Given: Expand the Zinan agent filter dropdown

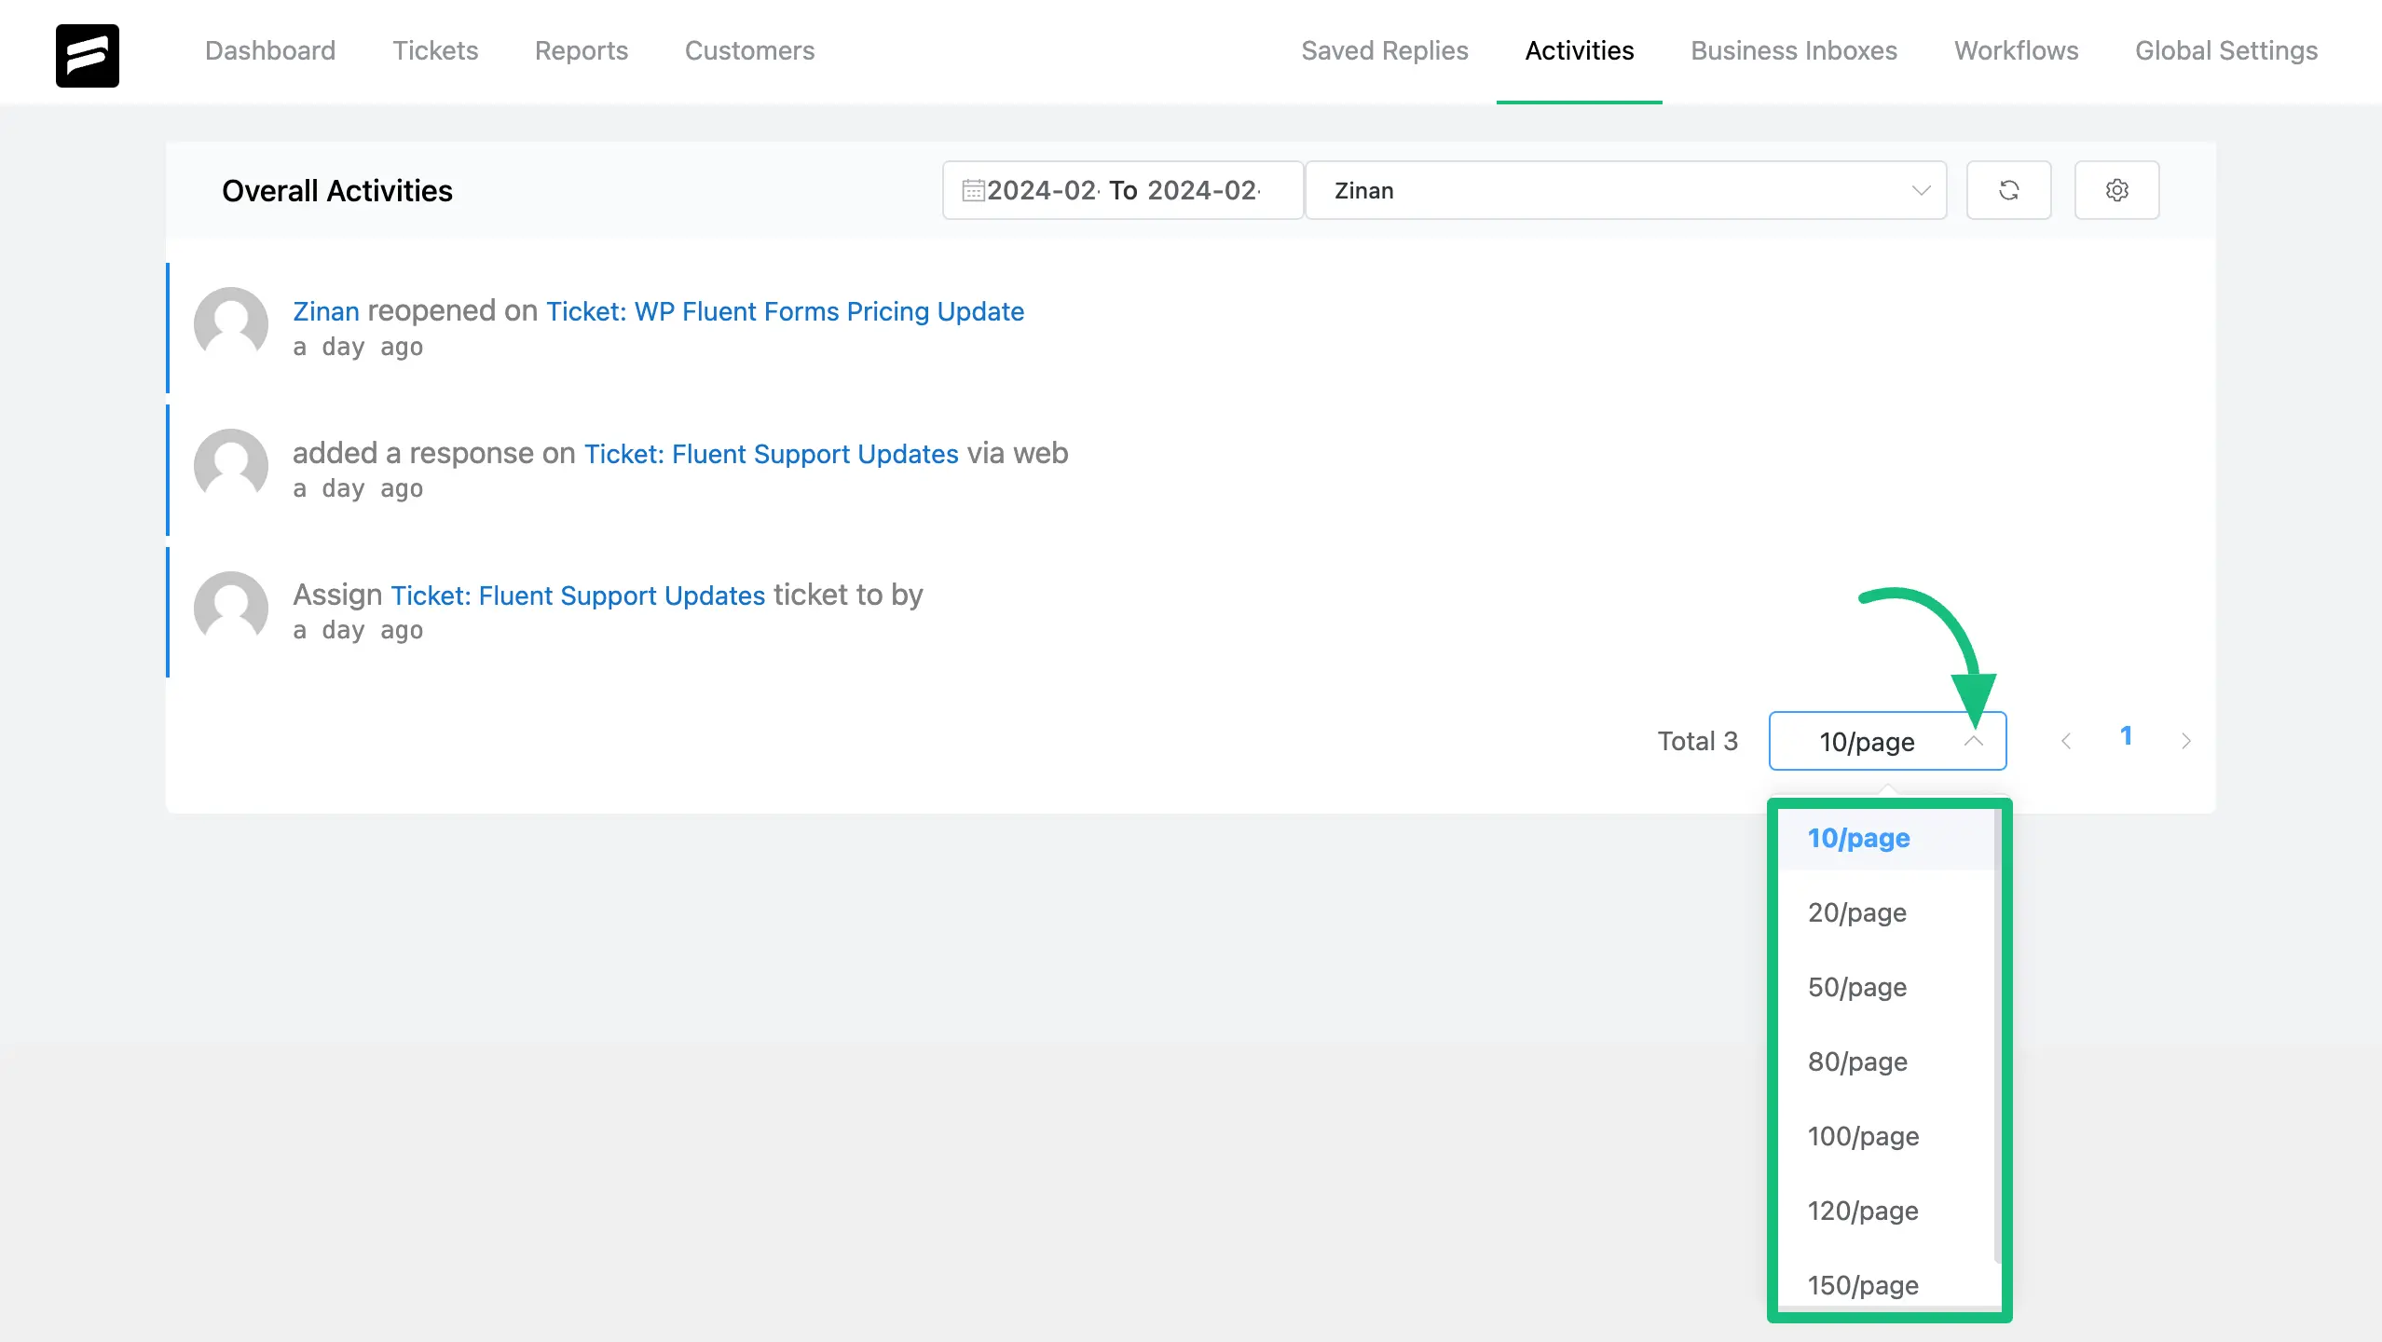Looking at the screenshot, I should click(1626, 190).
